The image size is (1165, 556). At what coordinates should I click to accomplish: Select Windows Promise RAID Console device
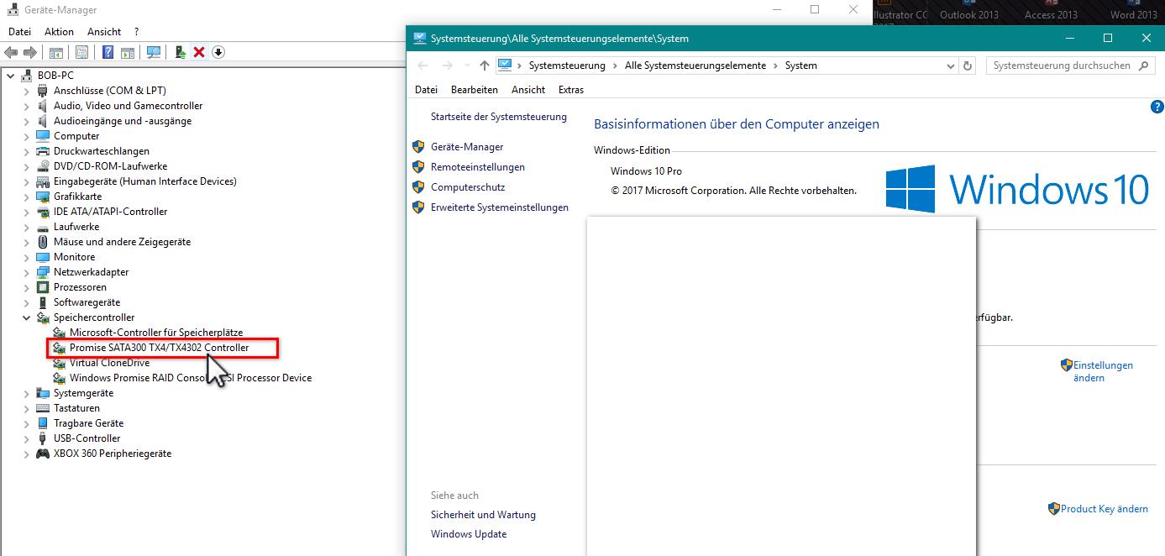click(191, 378)
